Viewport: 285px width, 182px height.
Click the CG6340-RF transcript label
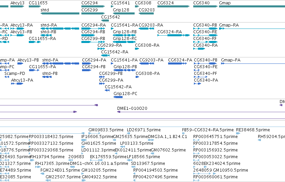205,38
